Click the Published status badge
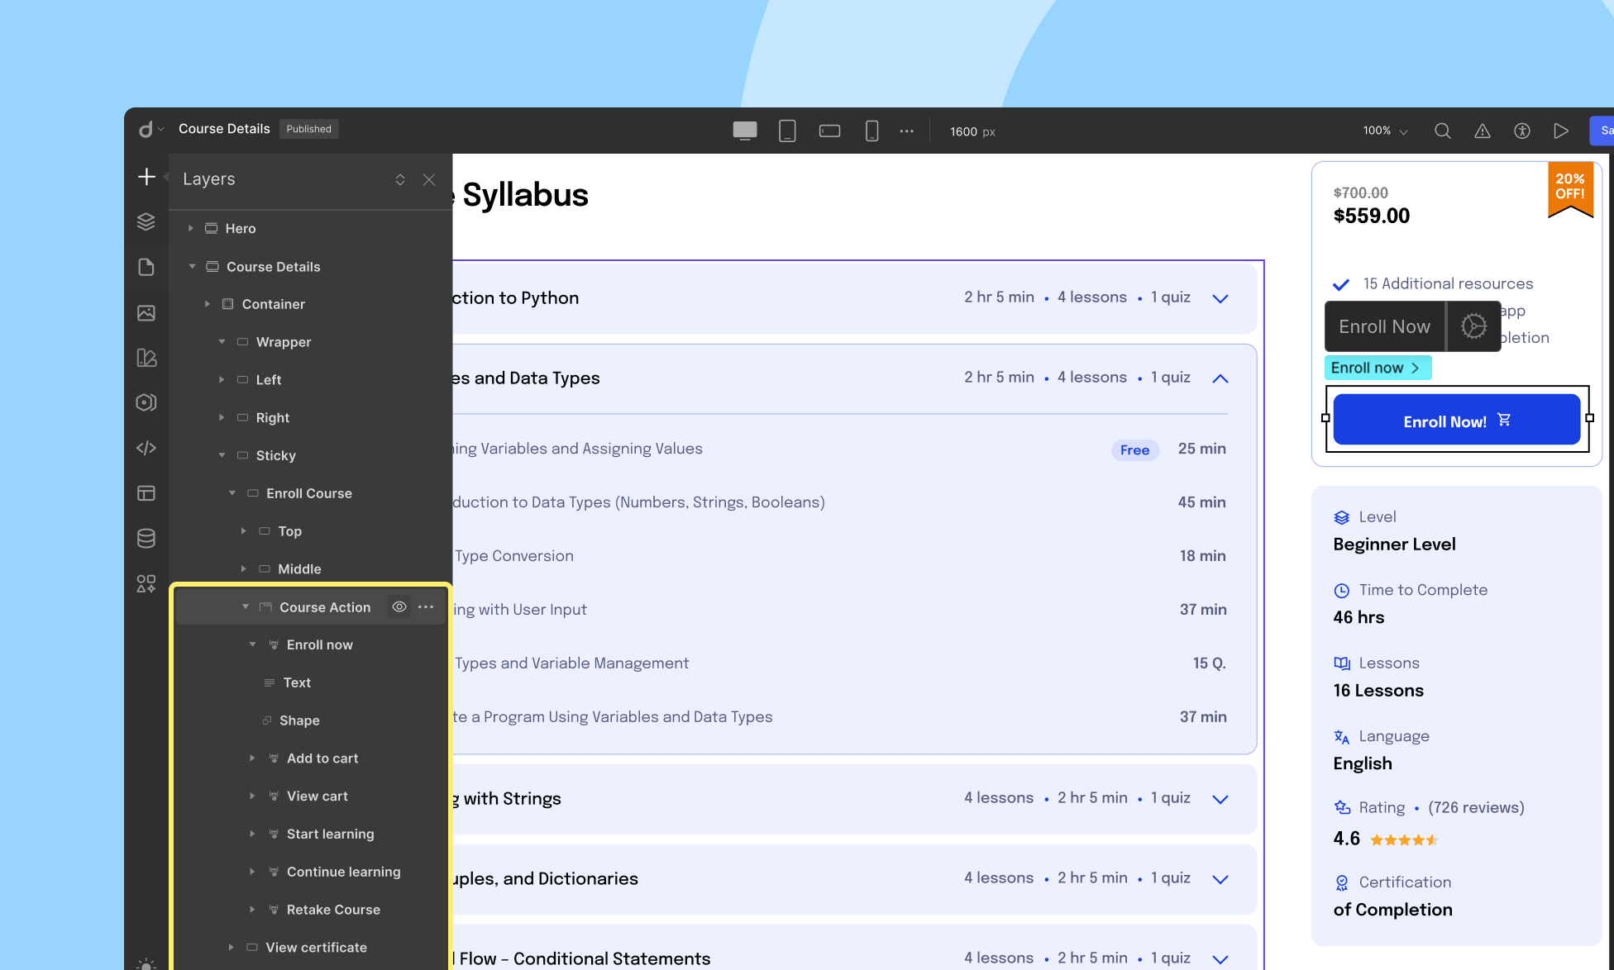 308,129
